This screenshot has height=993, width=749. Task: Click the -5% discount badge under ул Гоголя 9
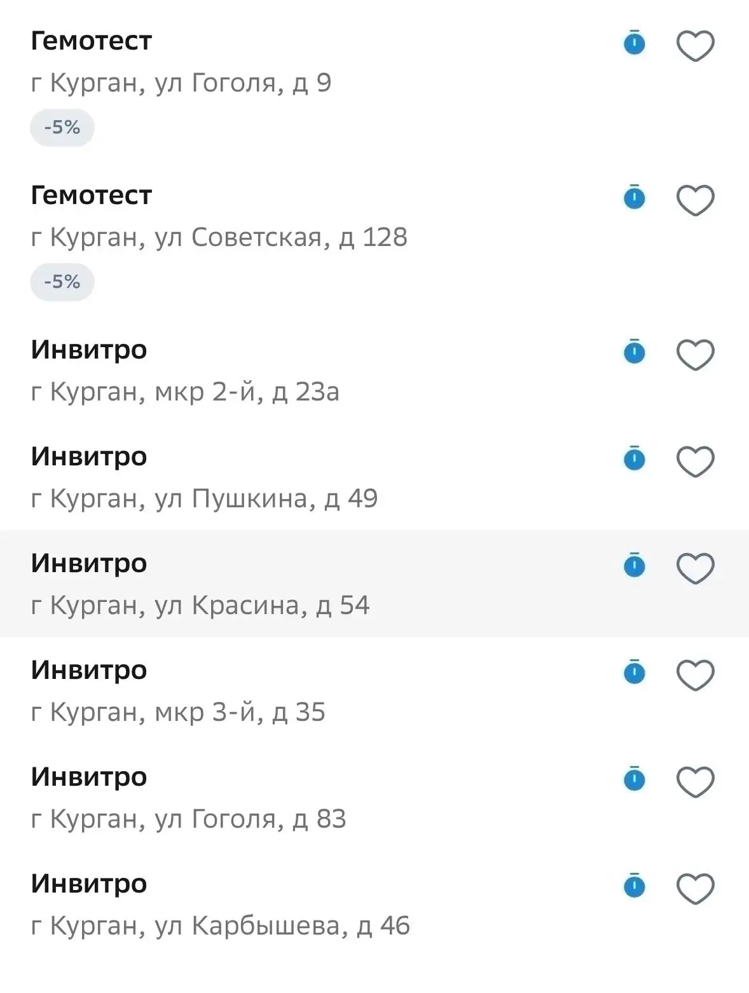pos(62,128)
